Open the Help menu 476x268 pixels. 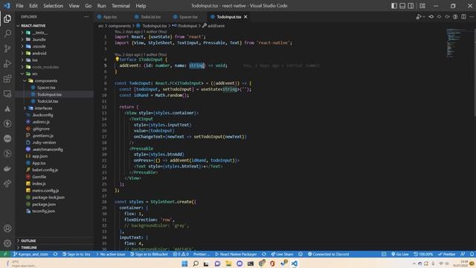(x=141, y=6)
